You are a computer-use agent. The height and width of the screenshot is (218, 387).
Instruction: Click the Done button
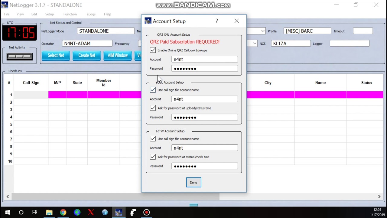[x=193, y=183]
